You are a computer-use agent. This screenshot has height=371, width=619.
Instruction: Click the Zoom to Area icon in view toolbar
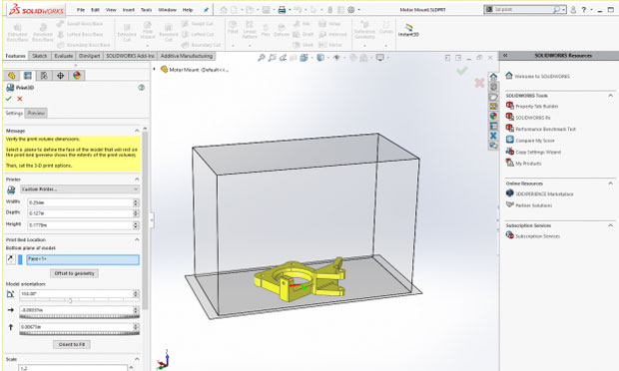coord(272,58)
